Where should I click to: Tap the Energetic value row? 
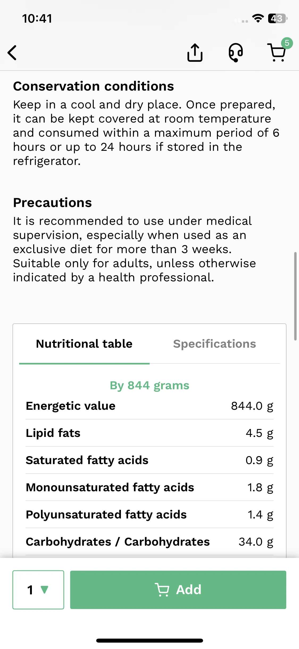[150, 406]
